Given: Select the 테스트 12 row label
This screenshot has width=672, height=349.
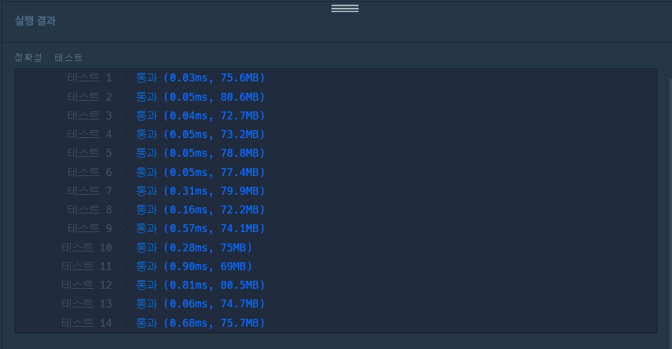Looking at the screenshot, I should point(87,285).
